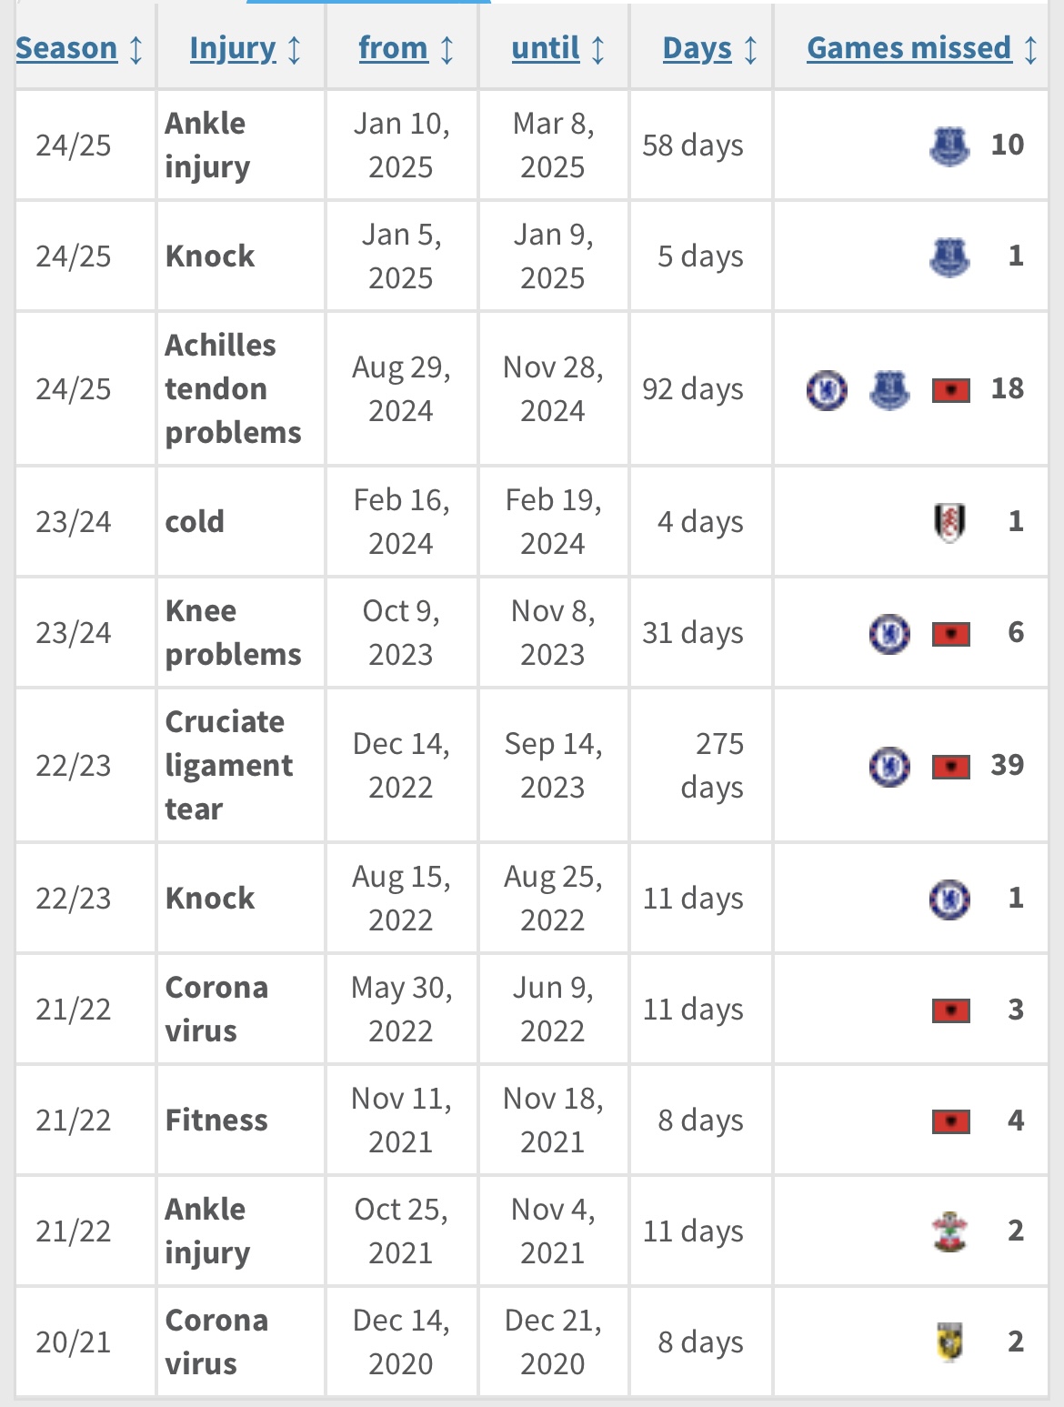Click Albania flag in Knee problems row
This screenshot has height=1407, width=1064.
[x=950, y=634]
